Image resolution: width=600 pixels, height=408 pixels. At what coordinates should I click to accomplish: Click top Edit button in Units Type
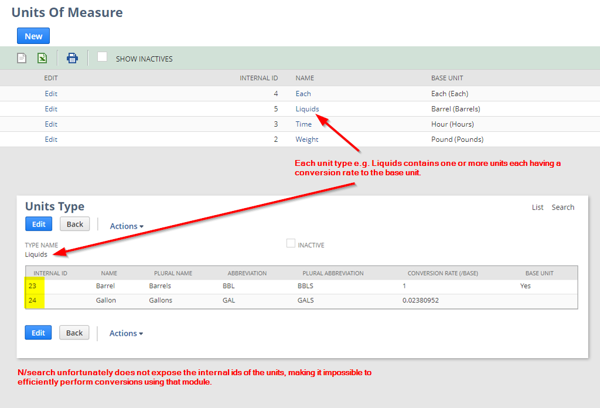tap(39, 224)
